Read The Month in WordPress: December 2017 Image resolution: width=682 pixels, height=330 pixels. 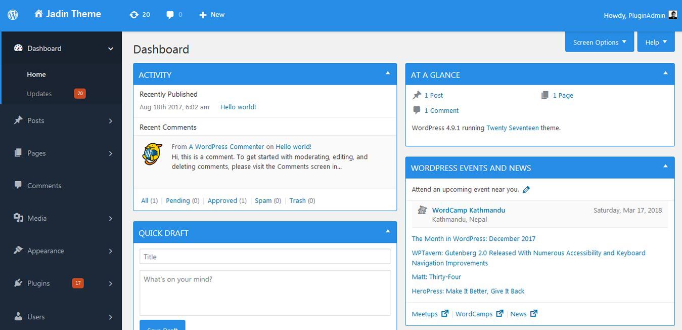474,238
